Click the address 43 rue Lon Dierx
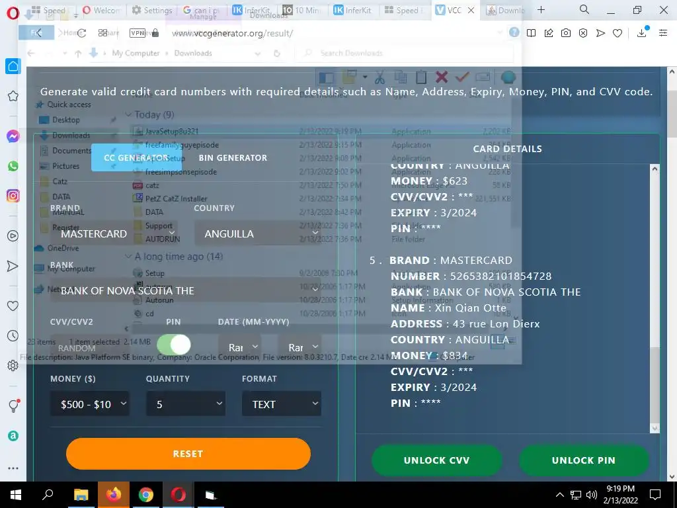This screenshot has width=677, height=508. pyautogui.click(x=496, y=324)
